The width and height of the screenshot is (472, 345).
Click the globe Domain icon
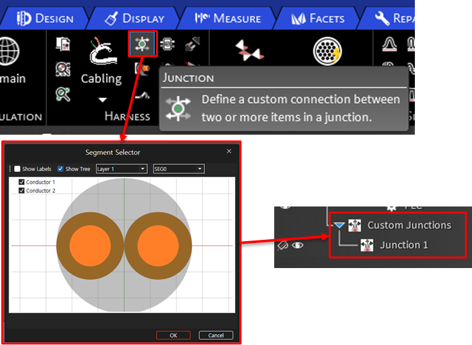coord(8,51)
